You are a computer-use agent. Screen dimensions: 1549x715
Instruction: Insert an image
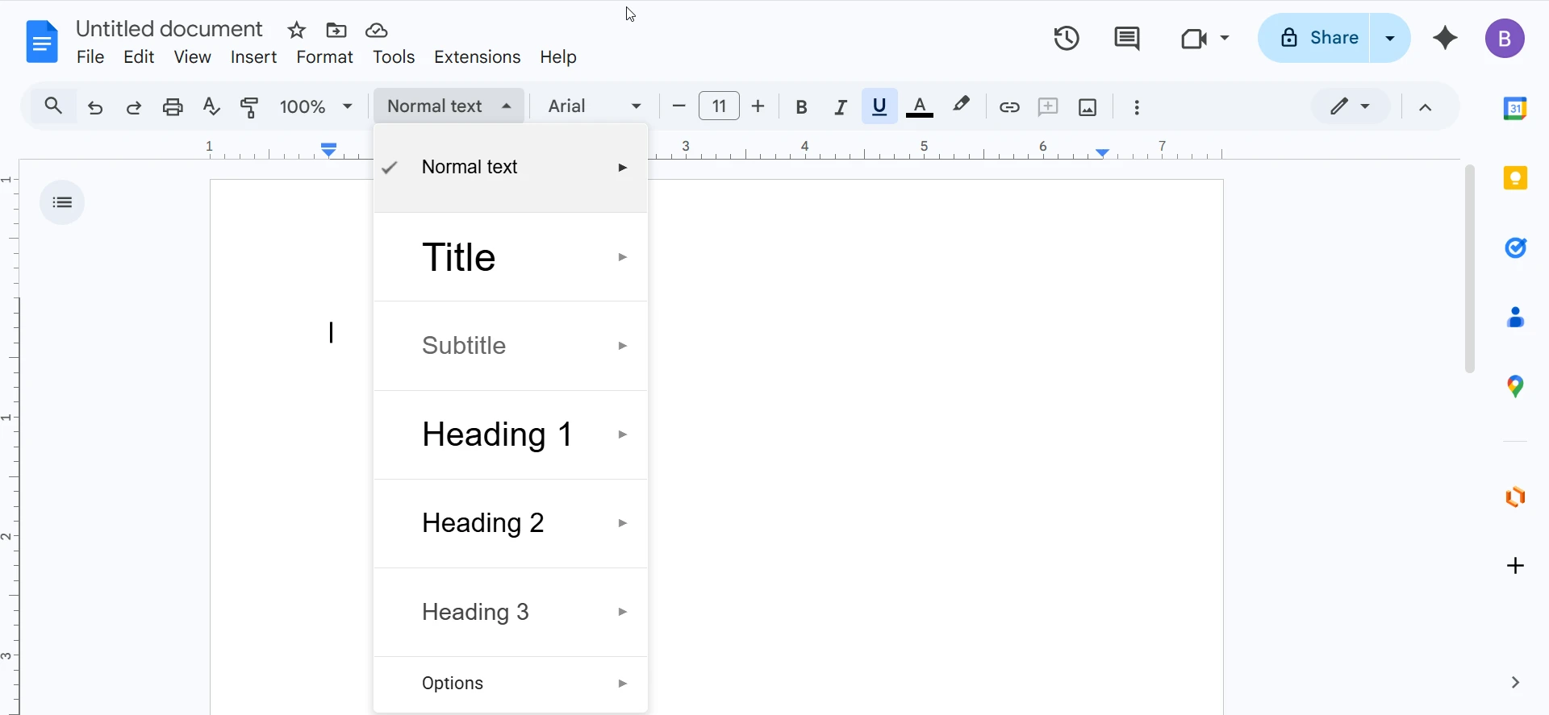pos(1088,107)
